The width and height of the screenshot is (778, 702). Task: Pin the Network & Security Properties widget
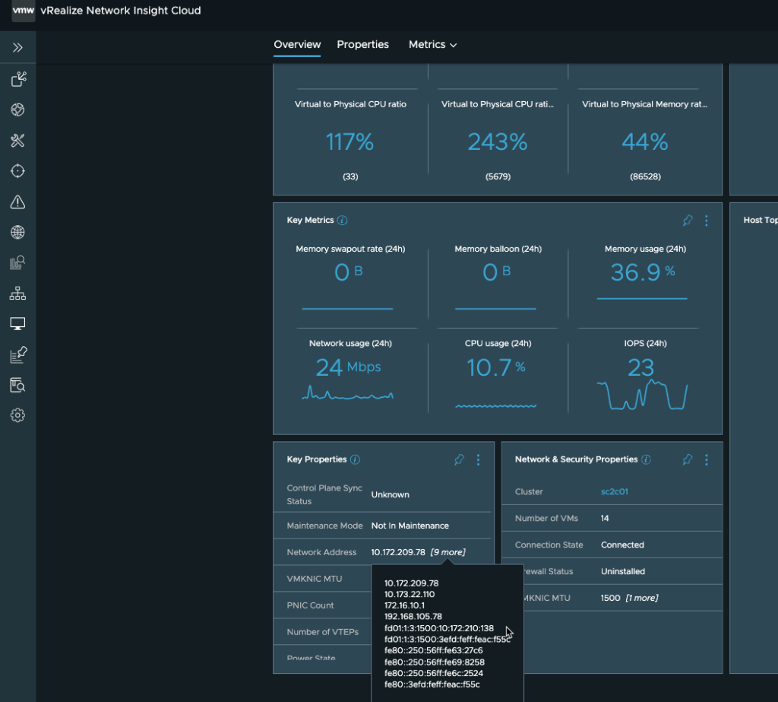[688, 459]
